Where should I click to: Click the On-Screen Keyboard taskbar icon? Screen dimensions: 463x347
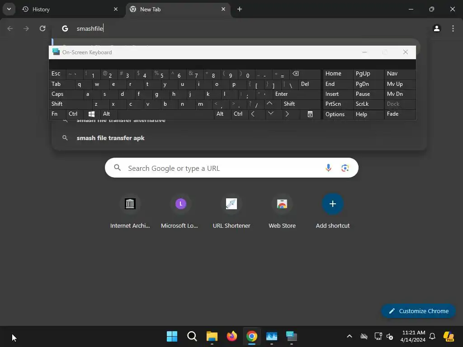pyautogui.click(x=292, y=336)
